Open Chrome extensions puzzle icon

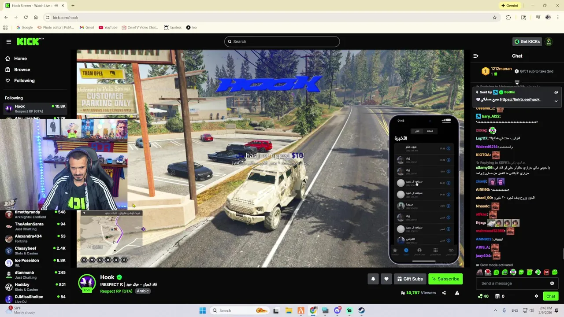(508, 18)
